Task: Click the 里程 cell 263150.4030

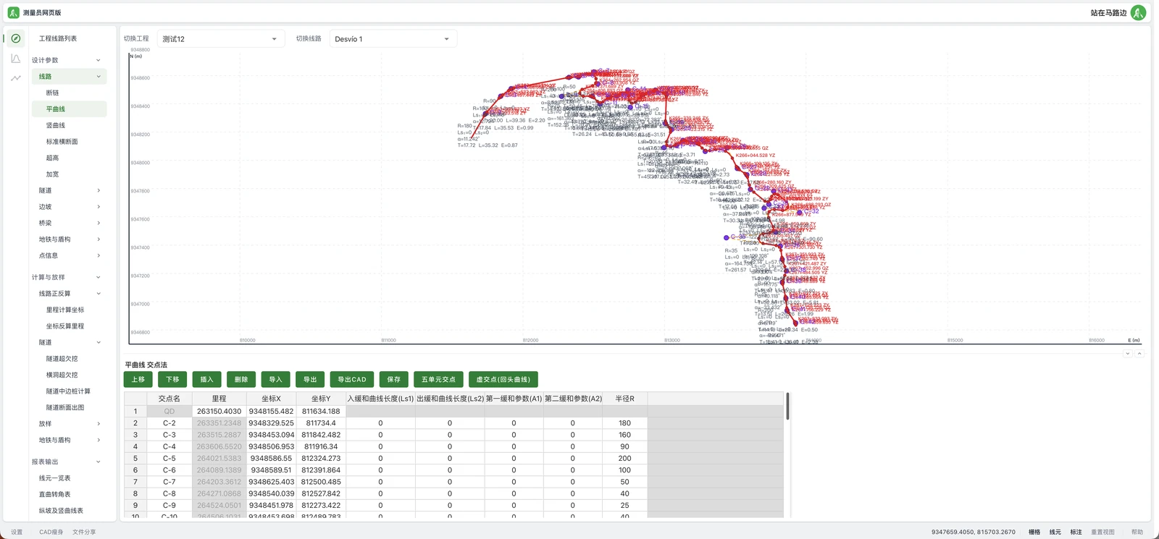Action: point(219,411)
